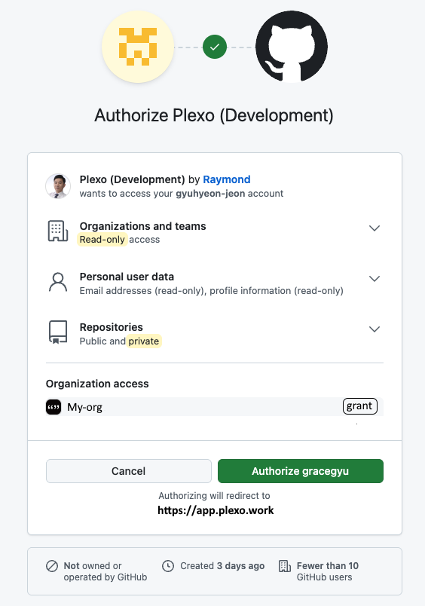
Task: Click the 'Personal user data' heading
Action: [127, 277]
